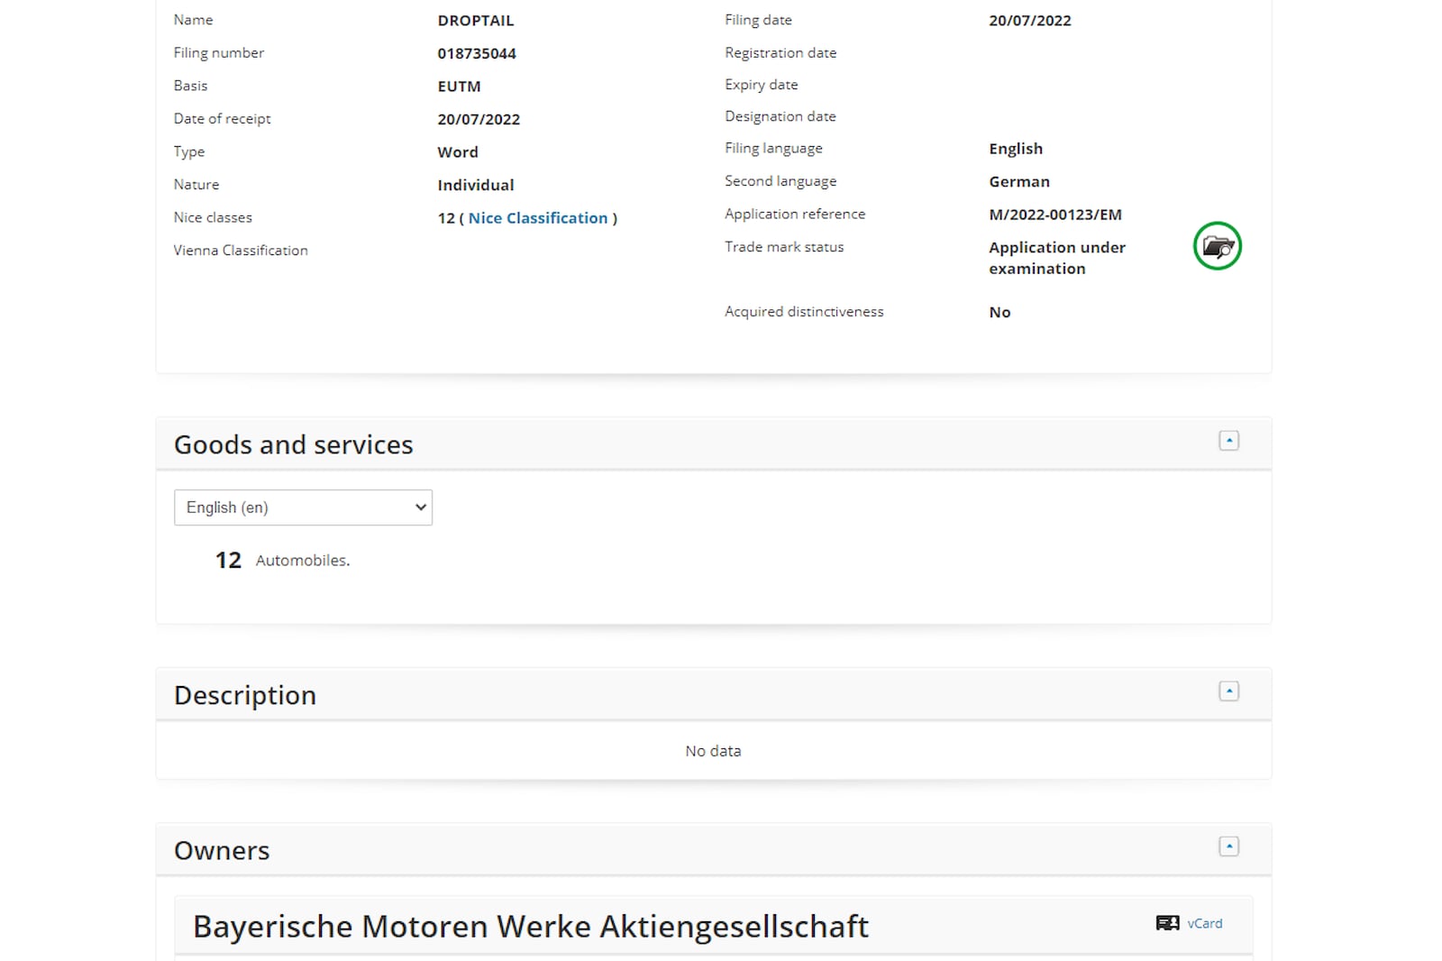The height and width of the screenshot is (961, 1442).
Task: Click the Goods and services heading
Action: tap(293, 444)
